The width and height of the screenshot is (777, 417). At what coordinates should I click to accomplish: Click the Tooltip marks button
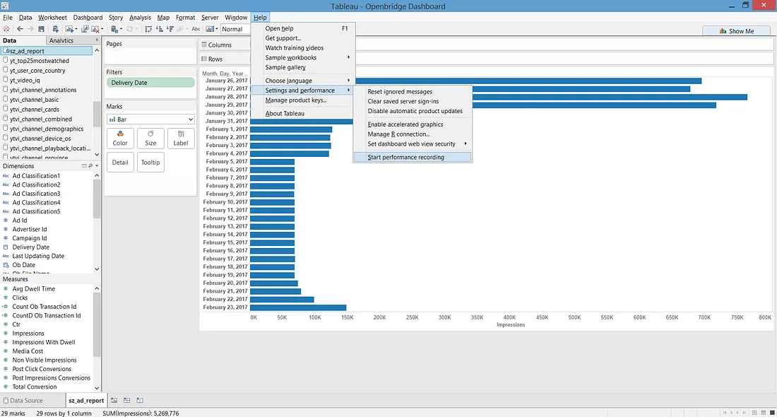(x=150, y=162)
